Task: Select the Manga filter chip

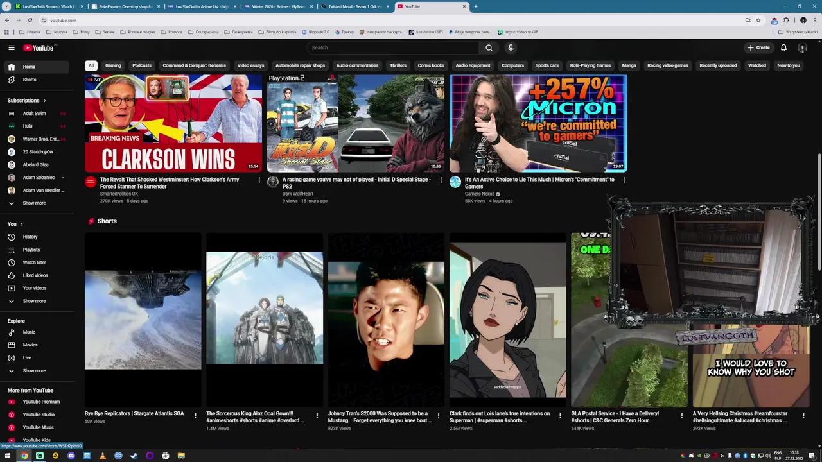Action: pyautogui.click(x=629, y=65)
